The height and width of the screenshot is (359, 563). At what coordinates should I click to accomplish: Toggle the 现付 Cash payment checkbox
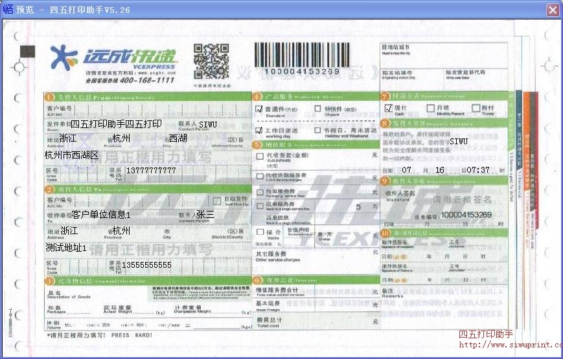(x=389, y=108)
